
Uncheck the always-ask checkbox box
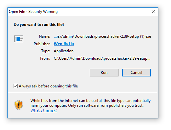(16, 86)
